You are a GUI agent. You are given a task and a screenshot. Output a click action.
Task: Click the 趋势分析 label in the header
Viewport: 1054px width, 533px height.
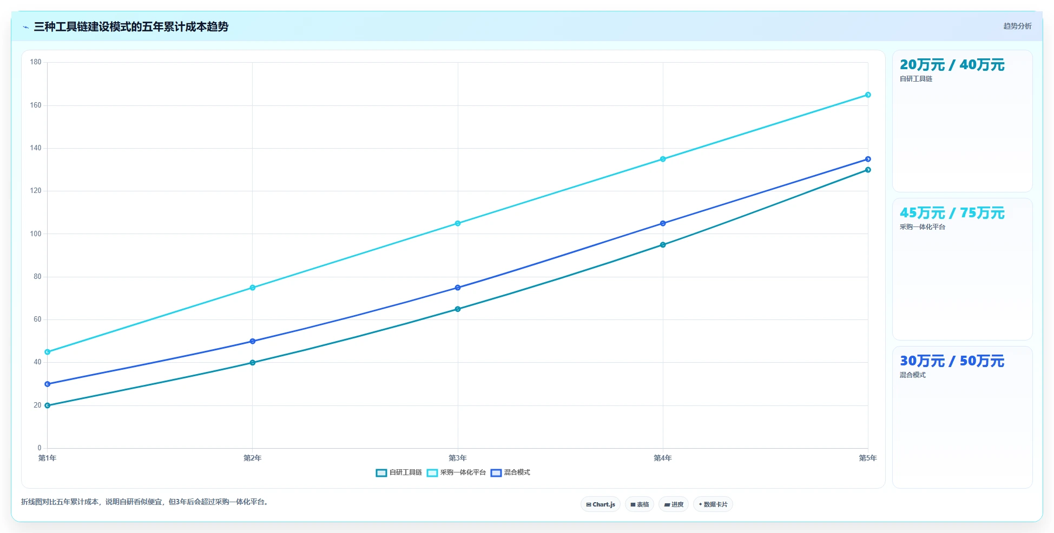[1017, 26]
